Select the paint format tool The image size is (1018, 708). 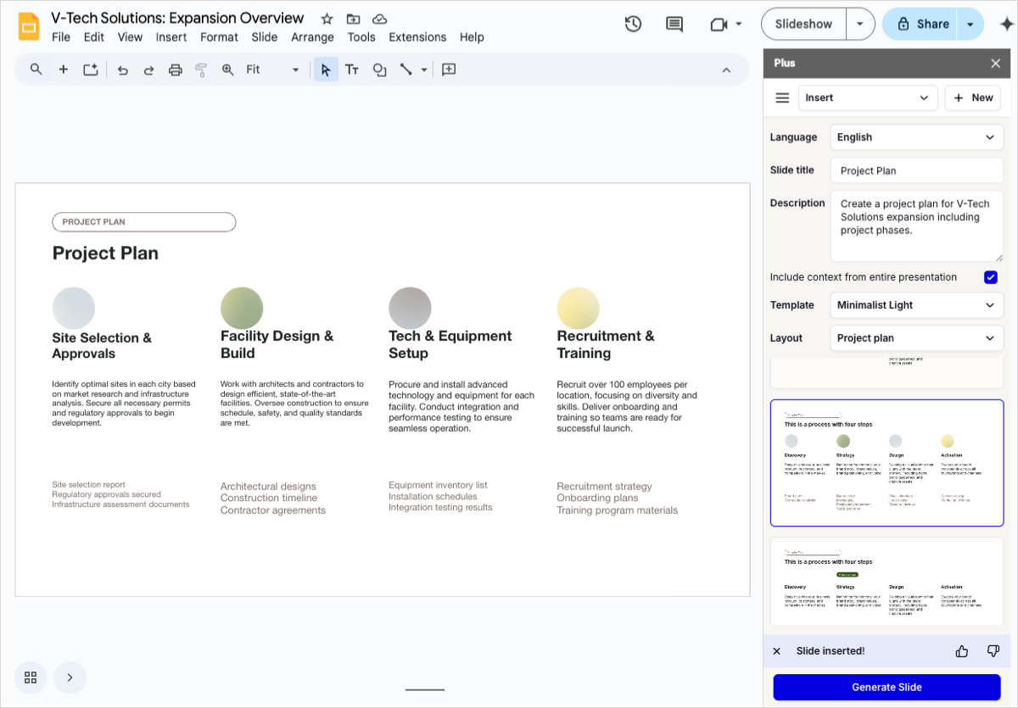[201, 70]
